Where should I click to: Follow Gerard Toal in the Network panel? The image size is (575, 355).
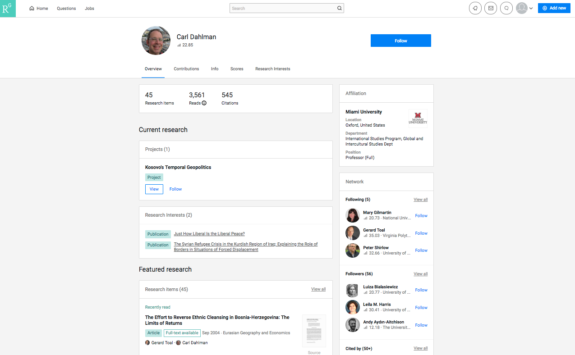(x=421, y=233)
